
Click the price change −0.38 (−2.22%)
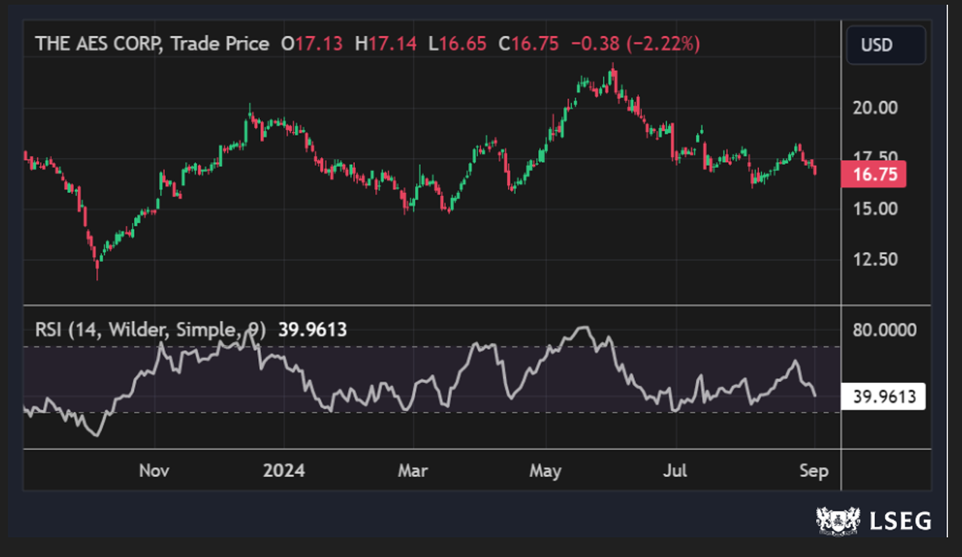click(636, 43)
